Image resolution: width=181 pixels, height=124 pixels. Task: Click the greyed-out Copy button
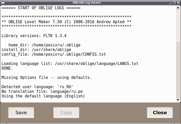(66, 113)
